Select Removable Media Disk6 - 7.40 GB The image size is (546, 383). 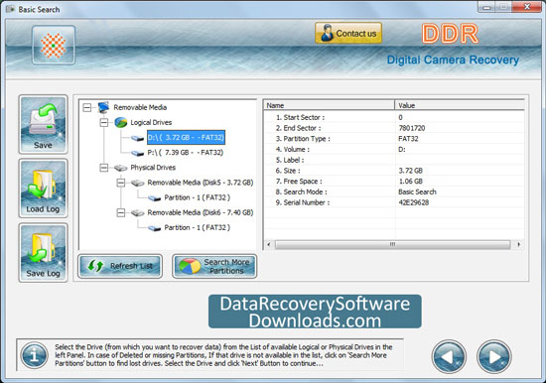point(201,212)
